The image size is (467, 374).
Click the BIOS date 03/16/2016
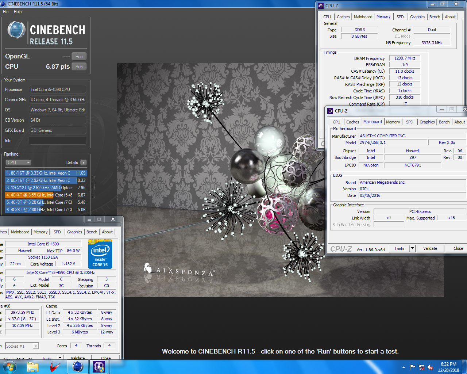click(x=412, y=195)
